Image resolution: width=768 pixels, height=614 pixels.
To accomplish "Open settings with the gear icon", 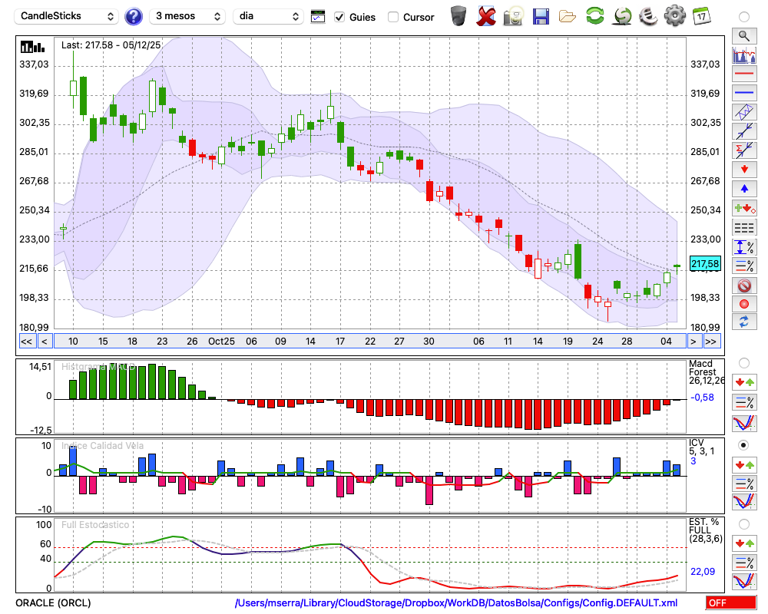I will [674, 16].
